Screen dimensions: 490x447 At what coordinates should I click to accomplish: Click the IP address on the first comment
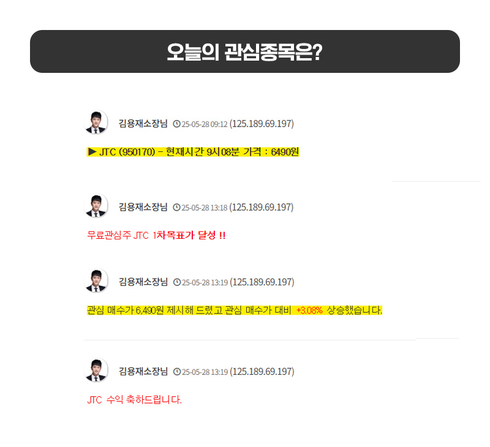262,124
